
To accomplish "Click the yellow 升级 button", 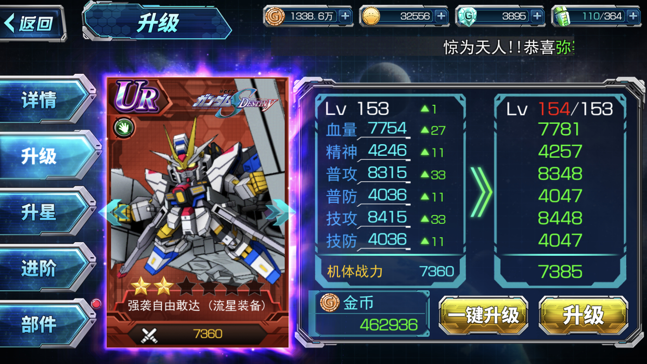I will [x=583, y=315].
